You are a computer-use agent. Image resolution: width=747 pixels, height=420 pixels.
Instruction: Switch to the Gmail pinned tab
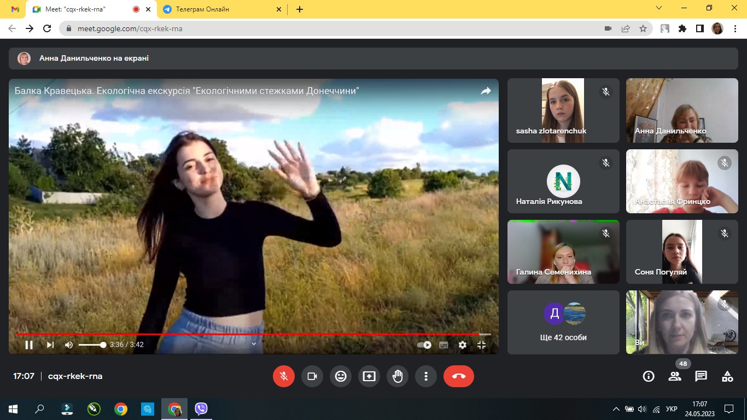click(x=15, y=9)
